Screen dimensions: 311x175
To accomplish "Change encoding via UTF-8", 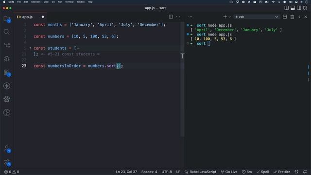I will (x=167, y=172).
